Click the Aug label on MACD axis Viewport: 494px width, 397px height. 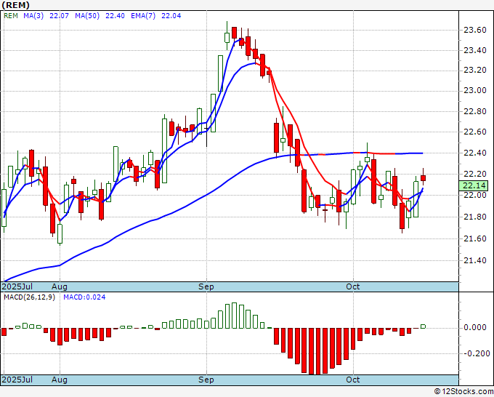60,380
